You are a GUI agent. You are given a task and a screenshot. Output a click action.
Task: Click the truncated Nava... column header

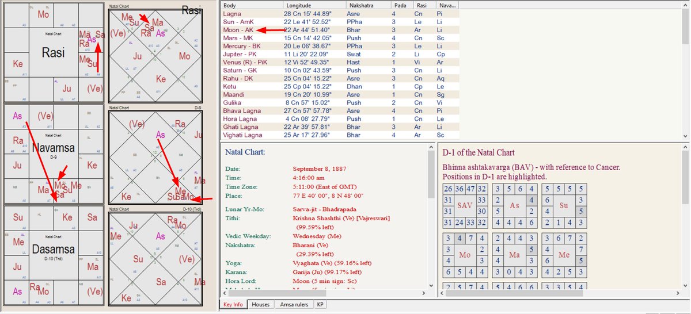point(448,5)
